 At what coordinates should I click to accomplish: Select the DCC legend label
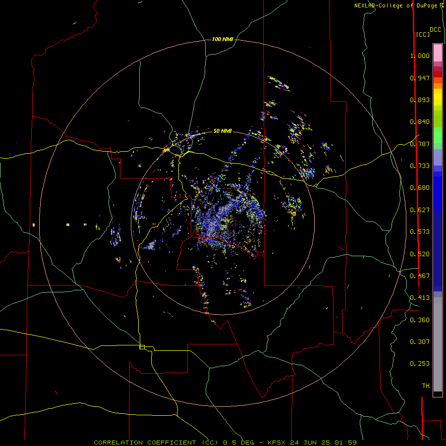tap(435, 30)
